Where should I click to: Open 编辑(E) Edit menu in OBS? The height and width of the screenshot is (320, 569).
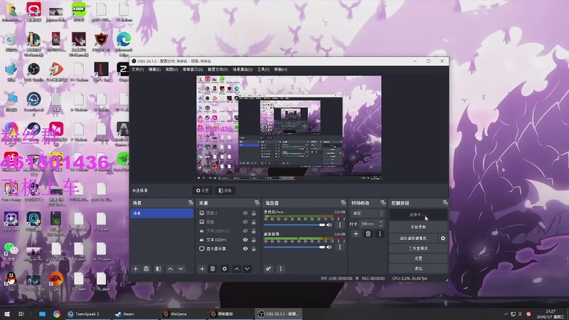tap(154, 69)
